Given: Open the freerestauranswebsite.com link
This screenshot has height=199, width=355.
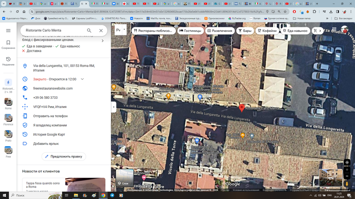Looking at the screenshot, I should pos(53,88).
